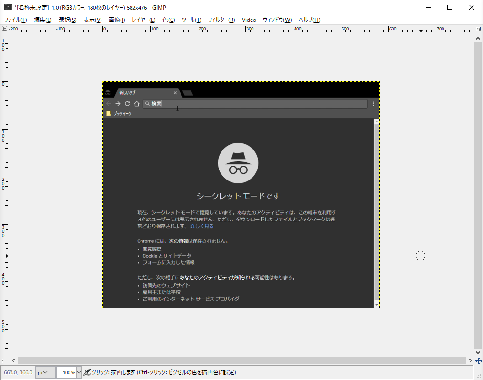The height and width of the screenshot is (380, 483).
Task: Expand the zoom level dropdown arrow
Action: point(79,372)
